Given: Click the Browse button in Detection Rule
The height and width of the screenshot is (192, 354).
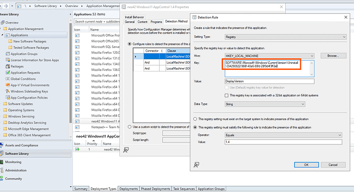Looking at the screenshot, I should tap(333, 56).
